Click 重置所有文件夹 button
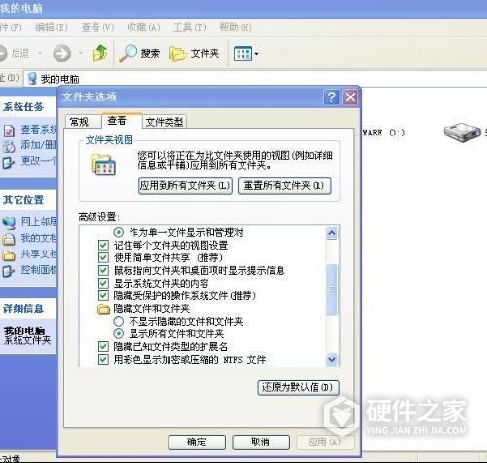 click(x=284, y=186)
